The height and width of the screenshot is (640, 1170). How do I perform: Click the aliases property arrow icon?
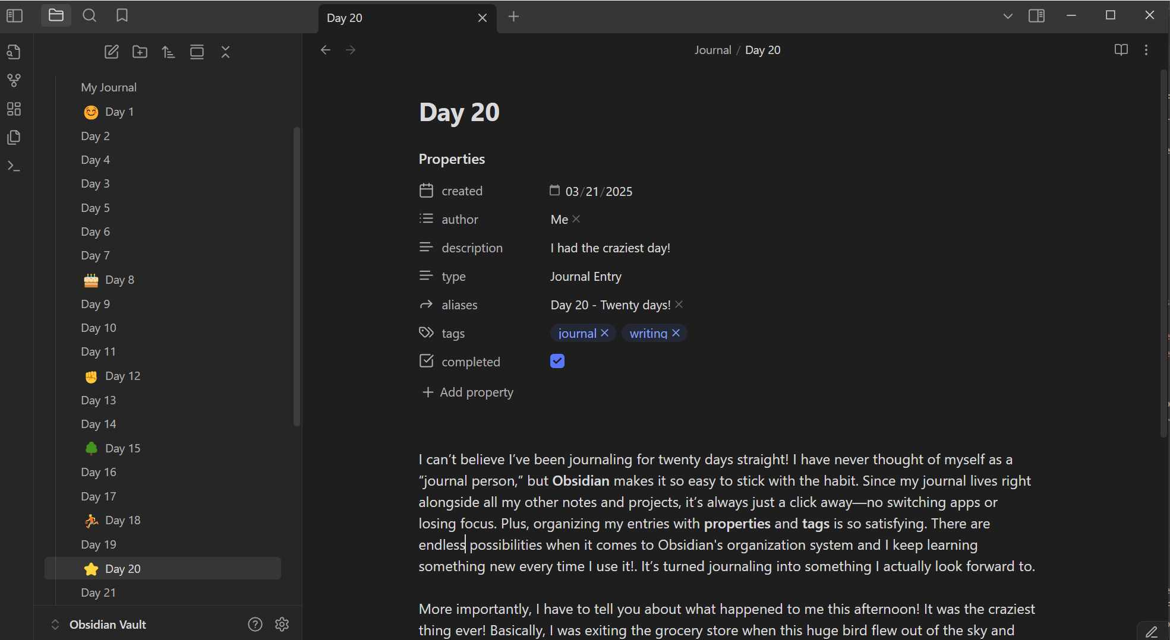tap(426, 305)
